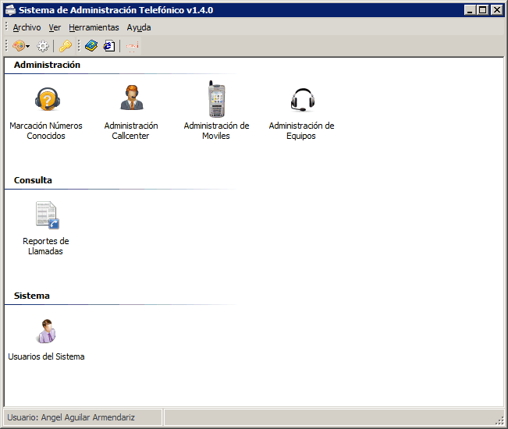Image resolution: width=508 pixels, height=429 pixels.
Task: Click the Internet Explorer web page icon
Action: coord(109,46)
